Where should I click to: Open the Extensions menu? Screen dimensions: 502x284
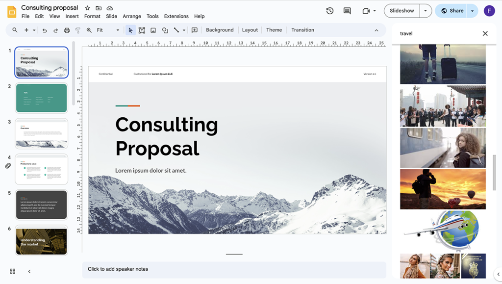176,16
